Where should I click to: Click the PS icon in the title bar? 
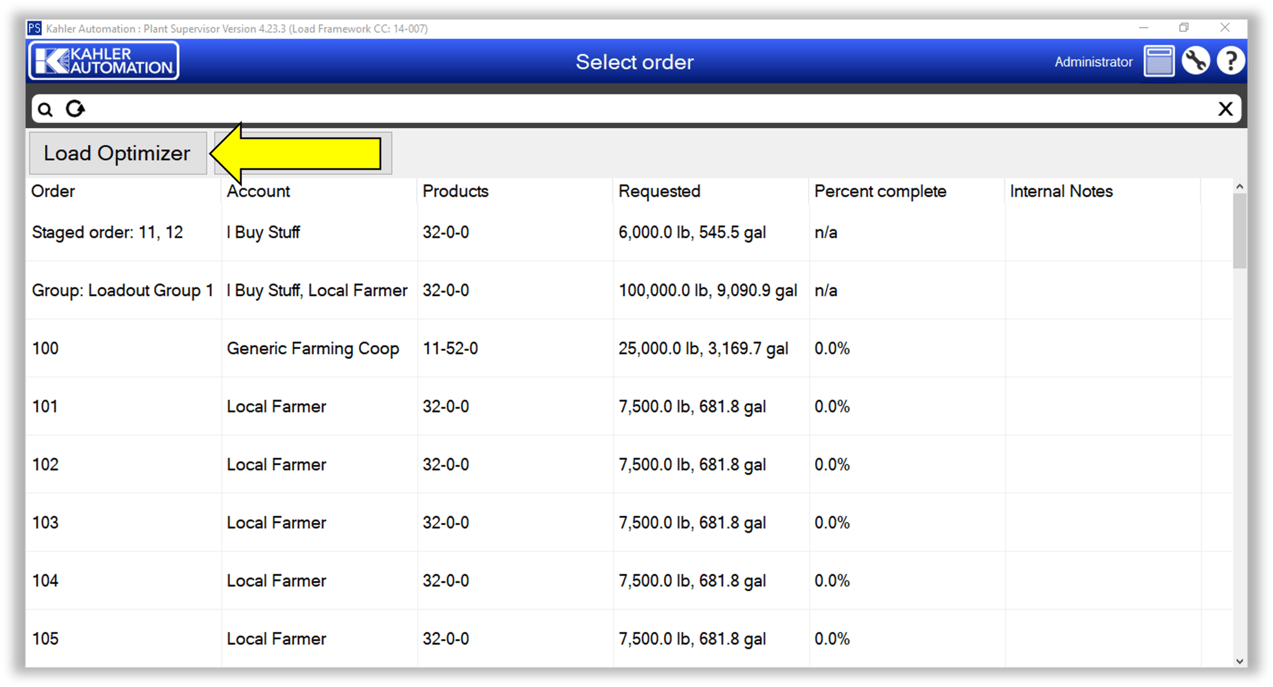pos(34,28)
